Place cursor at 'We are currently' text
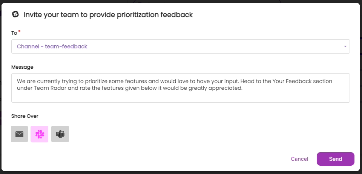This screenshot has height=174, width=362. tap(34, 82)
